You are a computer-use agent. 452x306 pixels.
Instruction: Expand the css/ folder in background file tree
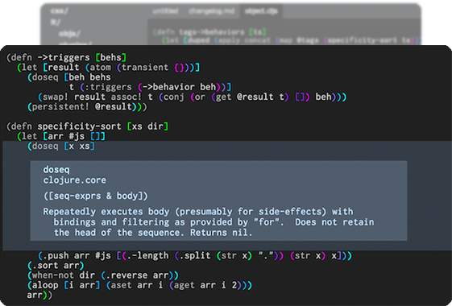coord(60,11)
